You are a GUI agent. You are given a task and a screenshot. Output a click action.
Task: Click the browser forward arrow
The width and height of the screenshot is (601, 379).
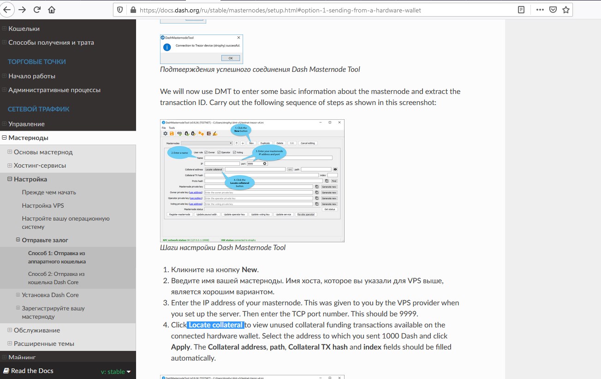point(22,10)
